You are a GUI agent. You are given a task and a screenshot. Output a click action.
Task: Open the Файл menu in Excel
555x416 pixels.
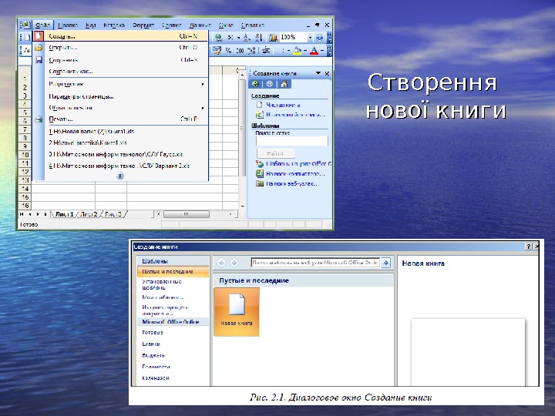[43, 25]
